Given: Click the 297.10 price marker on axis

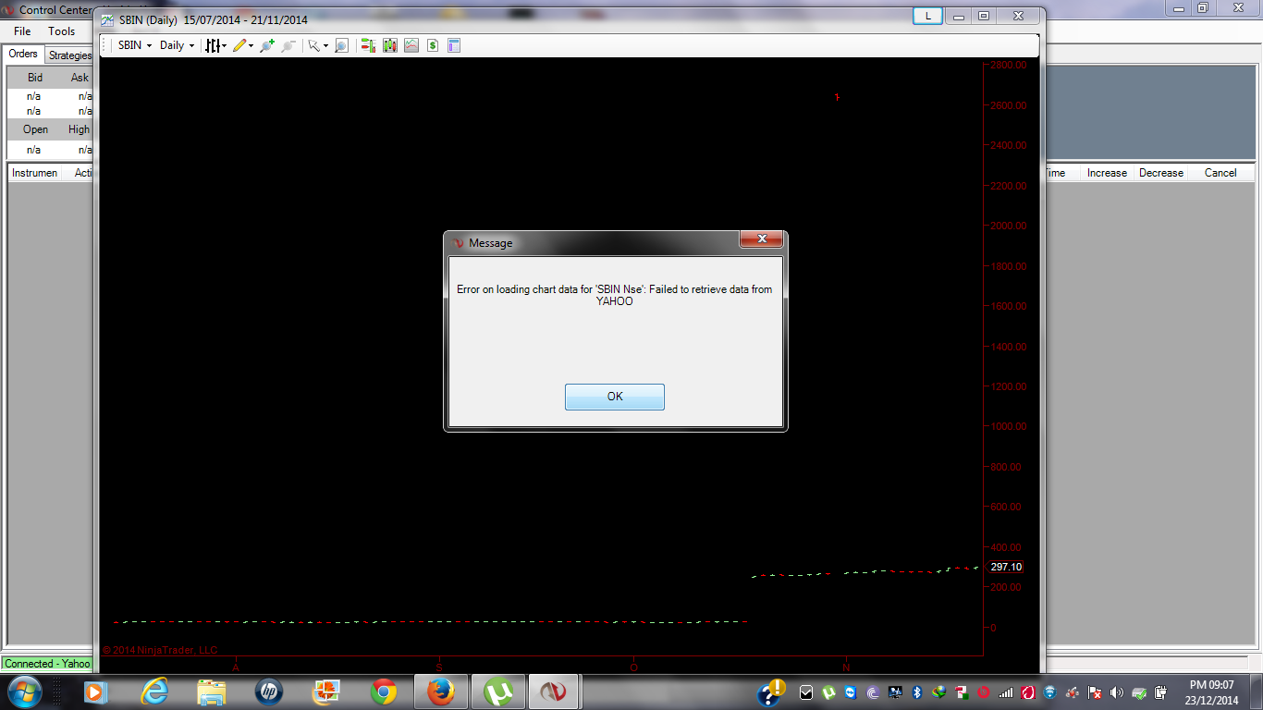Looking at the screenshot, I should coord(1006,567).
